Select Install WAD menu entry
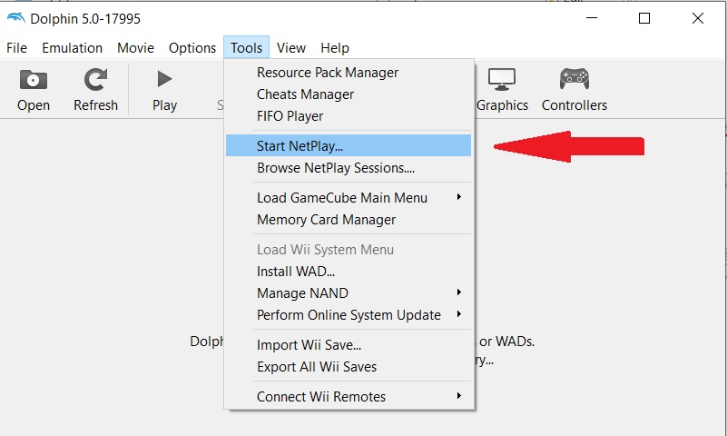Screen dimensions: 727x436 (x=296, y=271)
